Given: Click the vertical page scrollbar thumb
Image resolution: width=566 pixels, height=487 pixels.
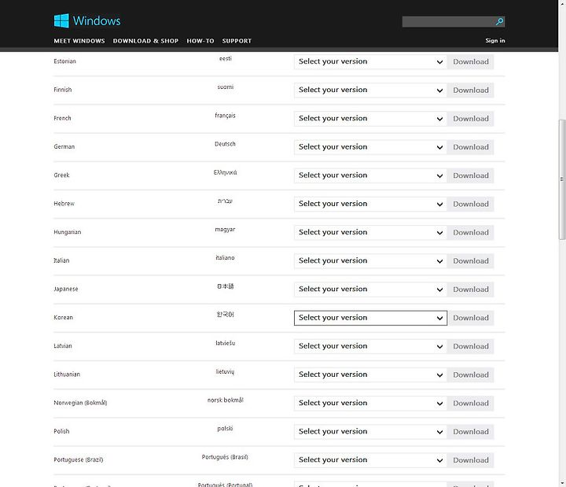Looking at the screenshot, I should pos(562,179).
